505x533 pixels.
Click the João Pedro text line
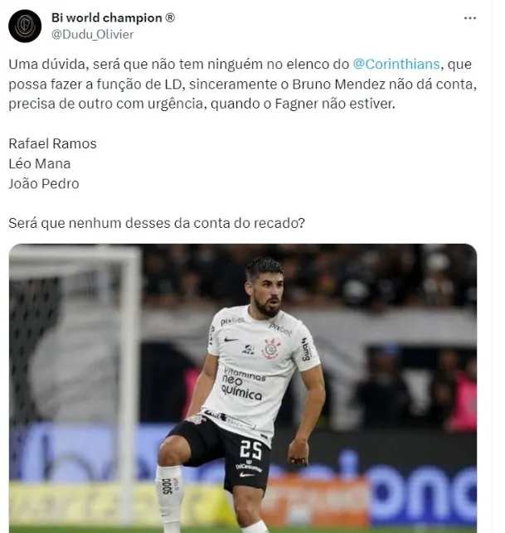coord(44,183)
